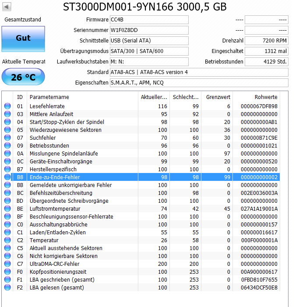This screenshot has height=307, width=299.
Task: Click the Gut health status button
Action: [x=23, y=39]
